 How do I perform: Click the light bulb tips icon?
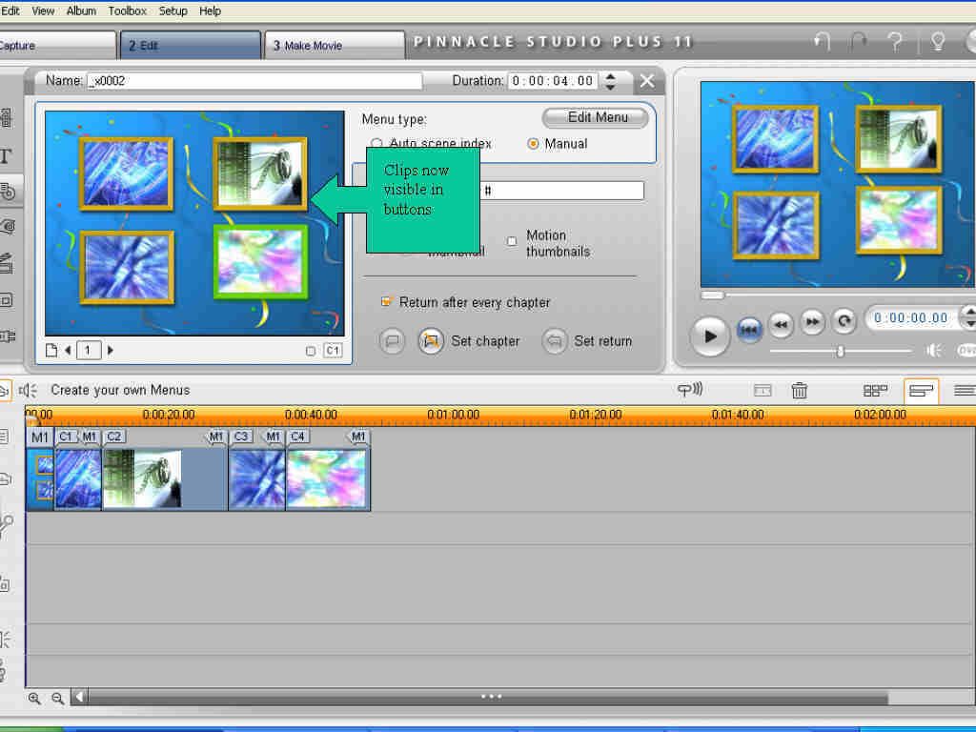(x=938, y=42)
